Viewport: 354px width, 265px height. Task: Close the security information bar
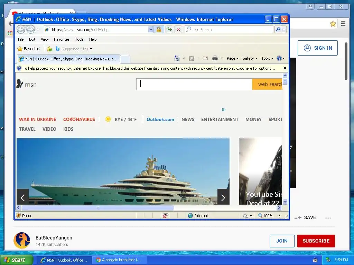(285, 68)
